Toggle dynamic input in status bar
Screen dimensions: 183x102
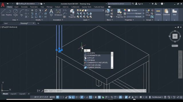pos(70,97)
